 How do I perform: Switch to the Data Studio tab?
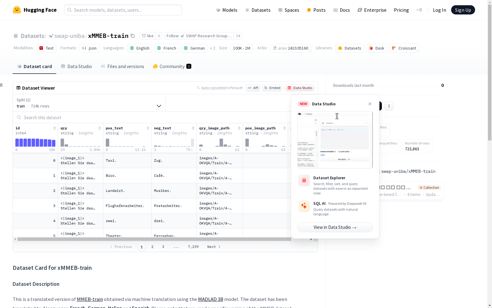[x=76, y=67]
